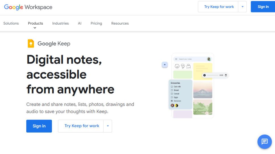275x154 pixels.
Task: Open header Try Keep for work dropdown arrow
Action: tap(242, 7)
